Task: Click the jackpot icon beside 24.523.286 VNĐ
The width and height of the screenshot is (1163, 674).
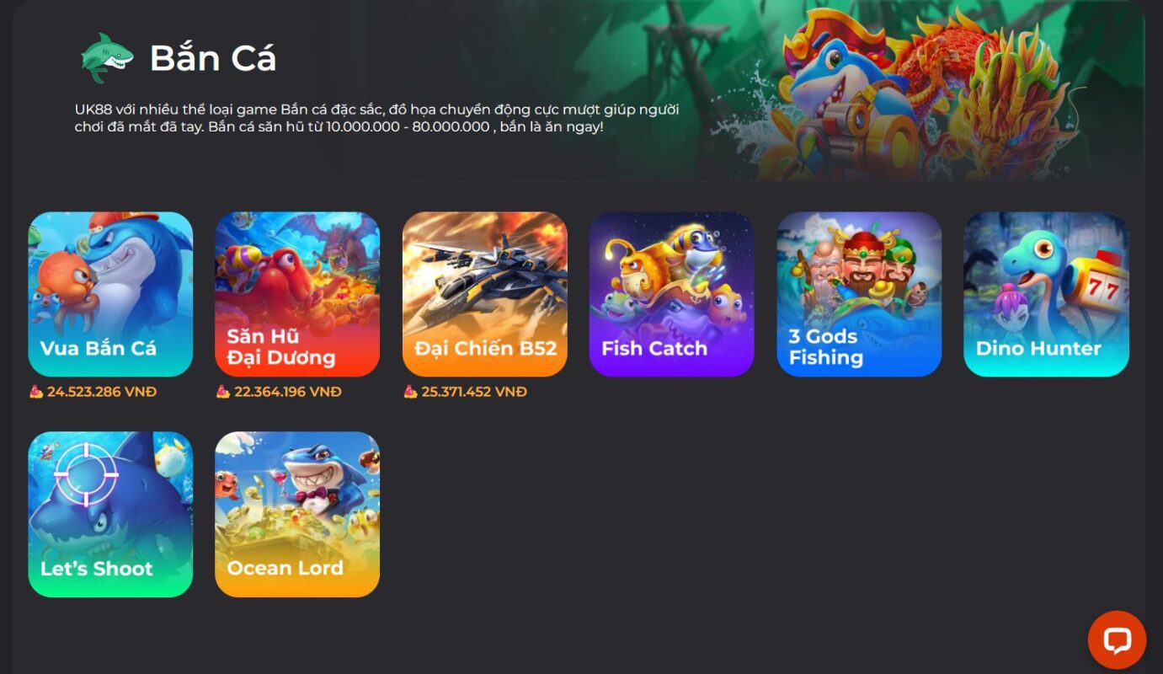Action: pos(36,392)
